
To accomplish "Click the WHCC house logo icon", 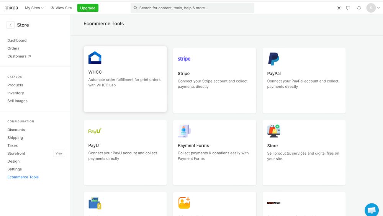I will point(95,58).
